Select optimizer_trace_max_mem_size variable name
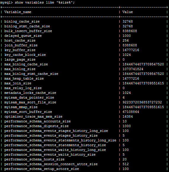The width and height of the screenshot is (169, 172). pyautogui.click(x=33, y=116)
